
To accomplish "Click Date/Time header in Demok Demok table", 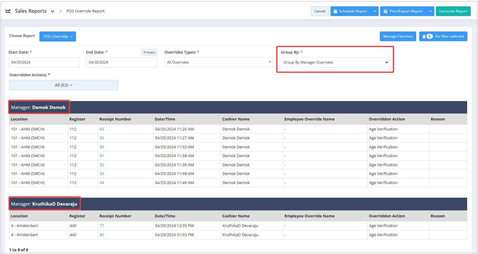I will [165, 119].
